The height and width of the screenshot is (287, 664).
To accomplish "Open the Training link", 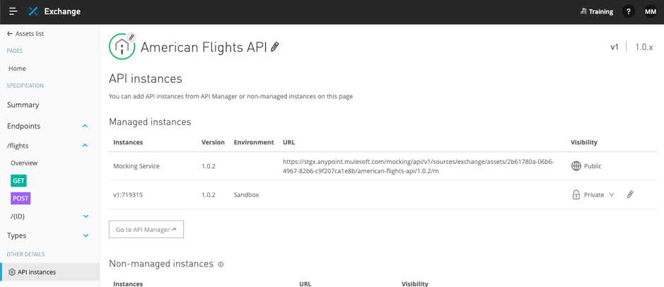I will pyautogui.click(x=597, y=11).
